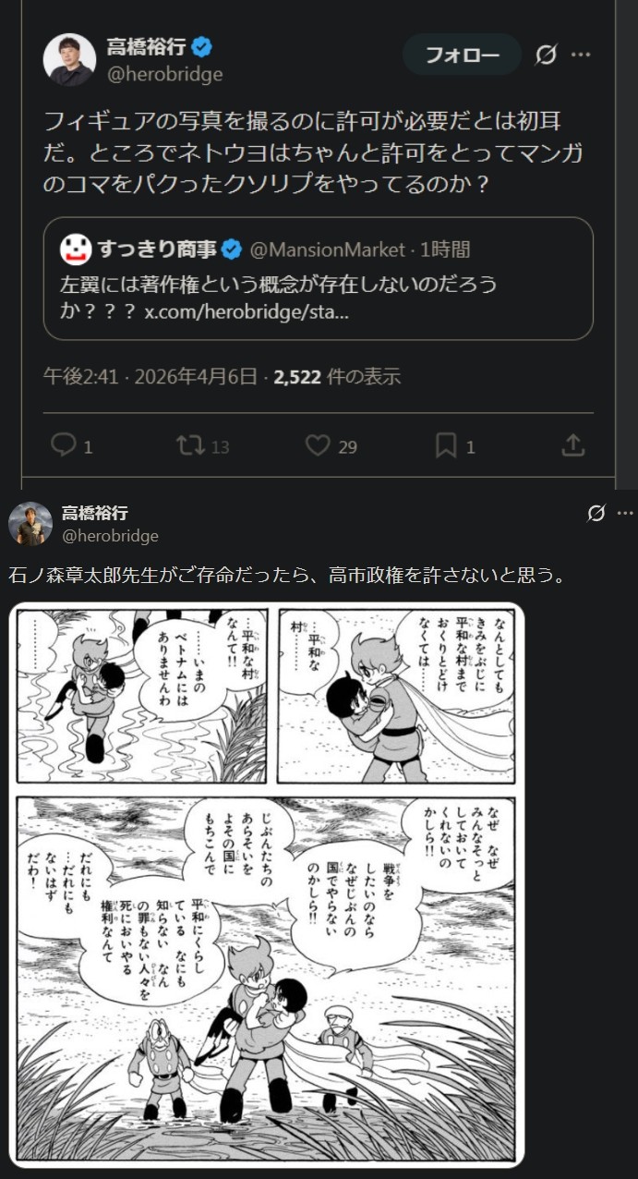Image resolution: width=638 pixels, height=1179 pixels.
Task: Open the @herobridge handle in top tweet
Action: (x=164, y=74)
